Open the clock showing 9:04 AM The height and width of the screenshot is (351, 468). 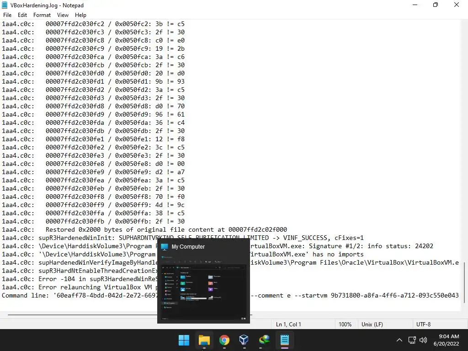[446, 340]
